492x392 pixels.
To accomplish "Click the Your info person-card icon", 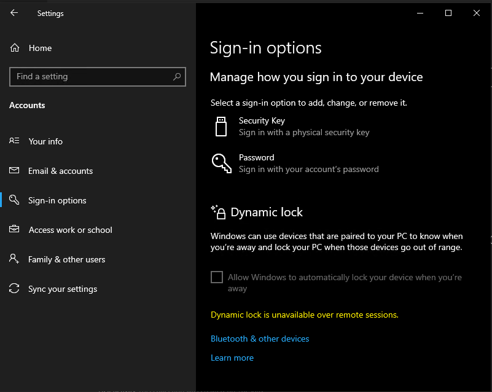I will (15, 141).
